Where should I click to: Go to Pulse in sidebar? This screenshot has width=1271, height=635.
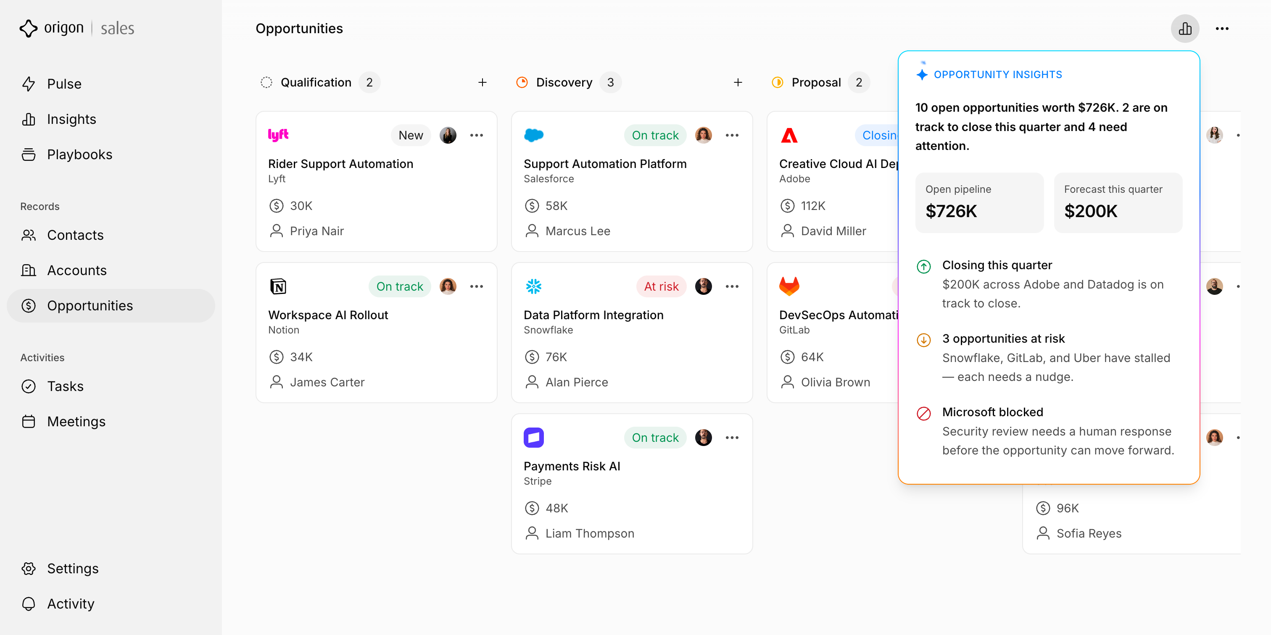pos(111,84)
